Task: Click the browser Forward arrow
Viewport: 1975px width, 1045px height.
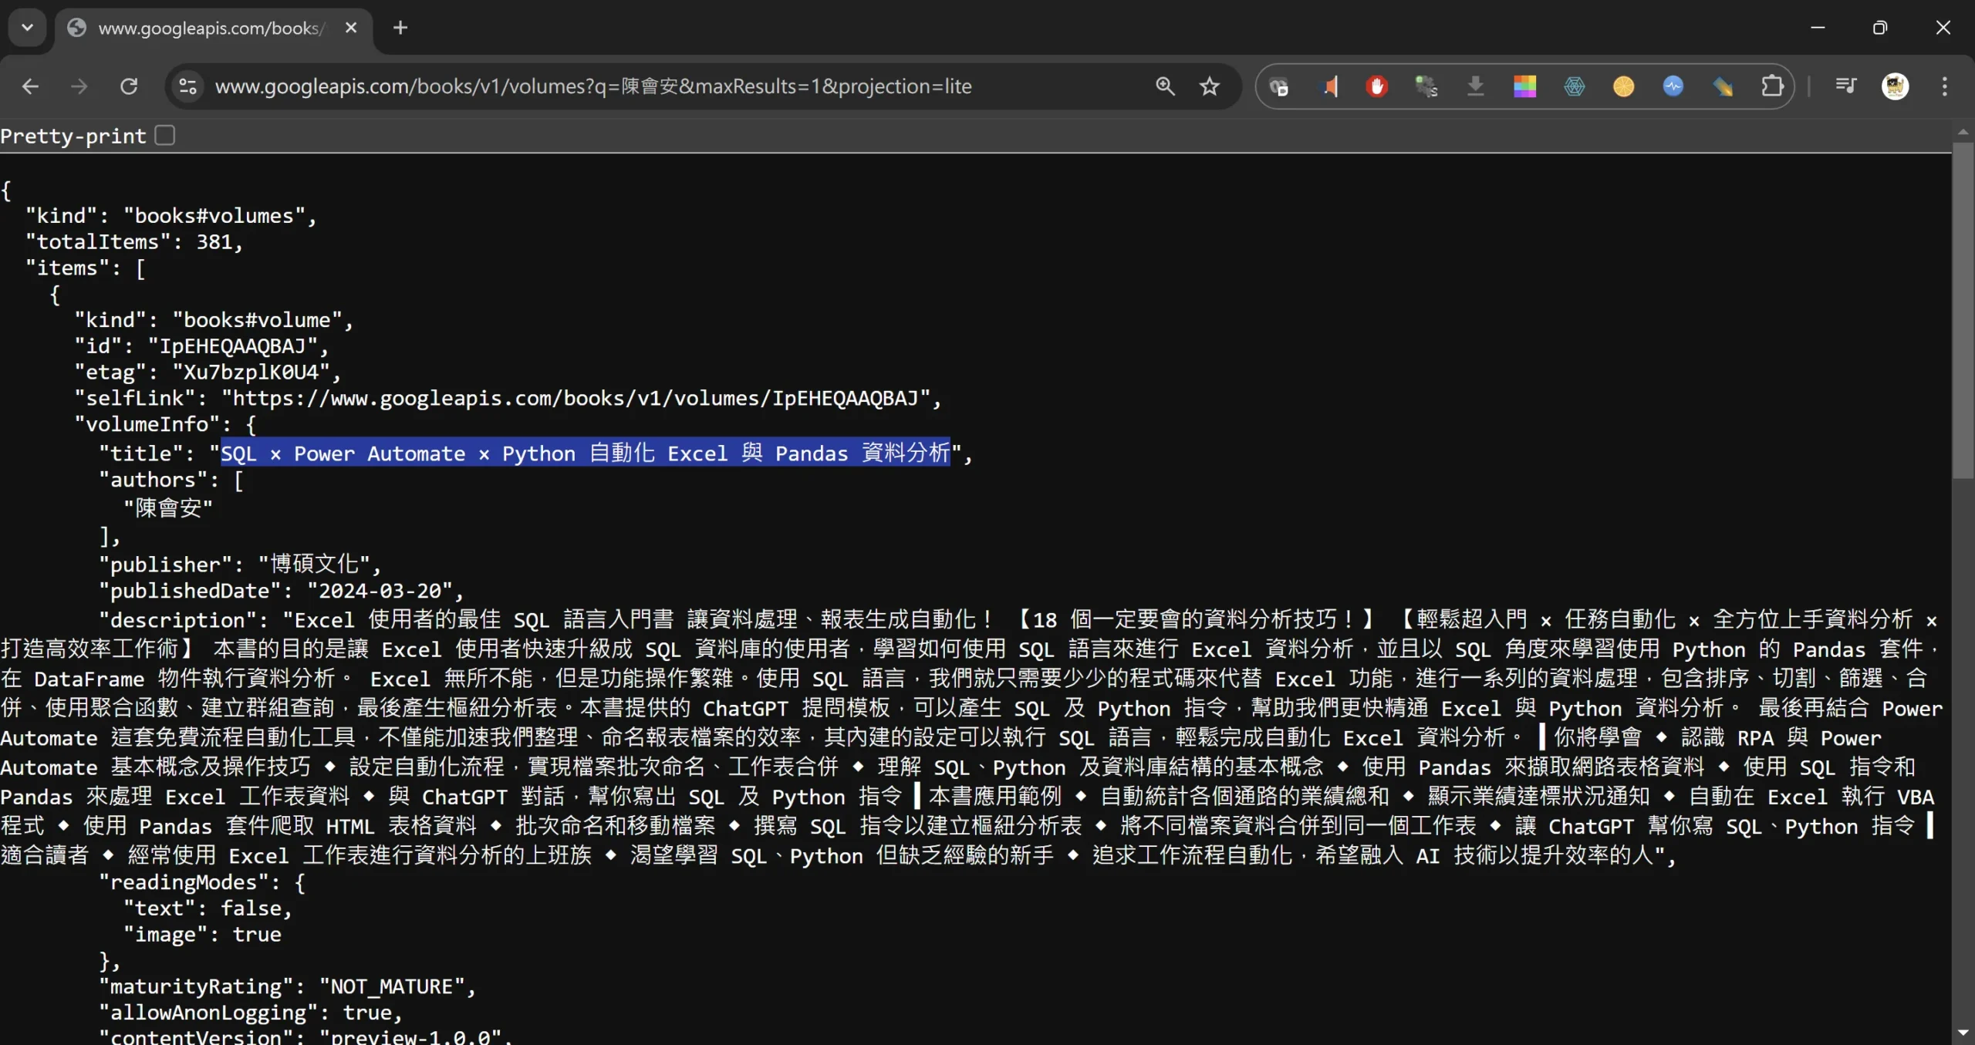Action: [79, 86]
